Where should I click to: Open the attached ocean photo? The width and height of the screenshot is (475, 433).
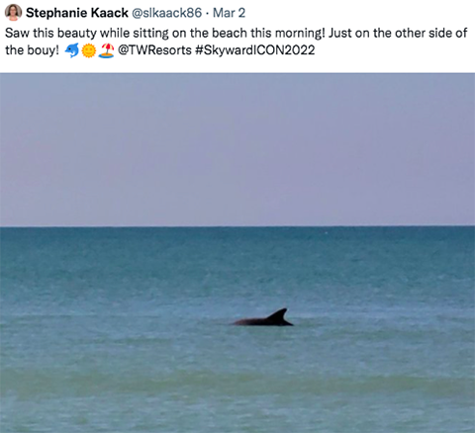point(237,253)
